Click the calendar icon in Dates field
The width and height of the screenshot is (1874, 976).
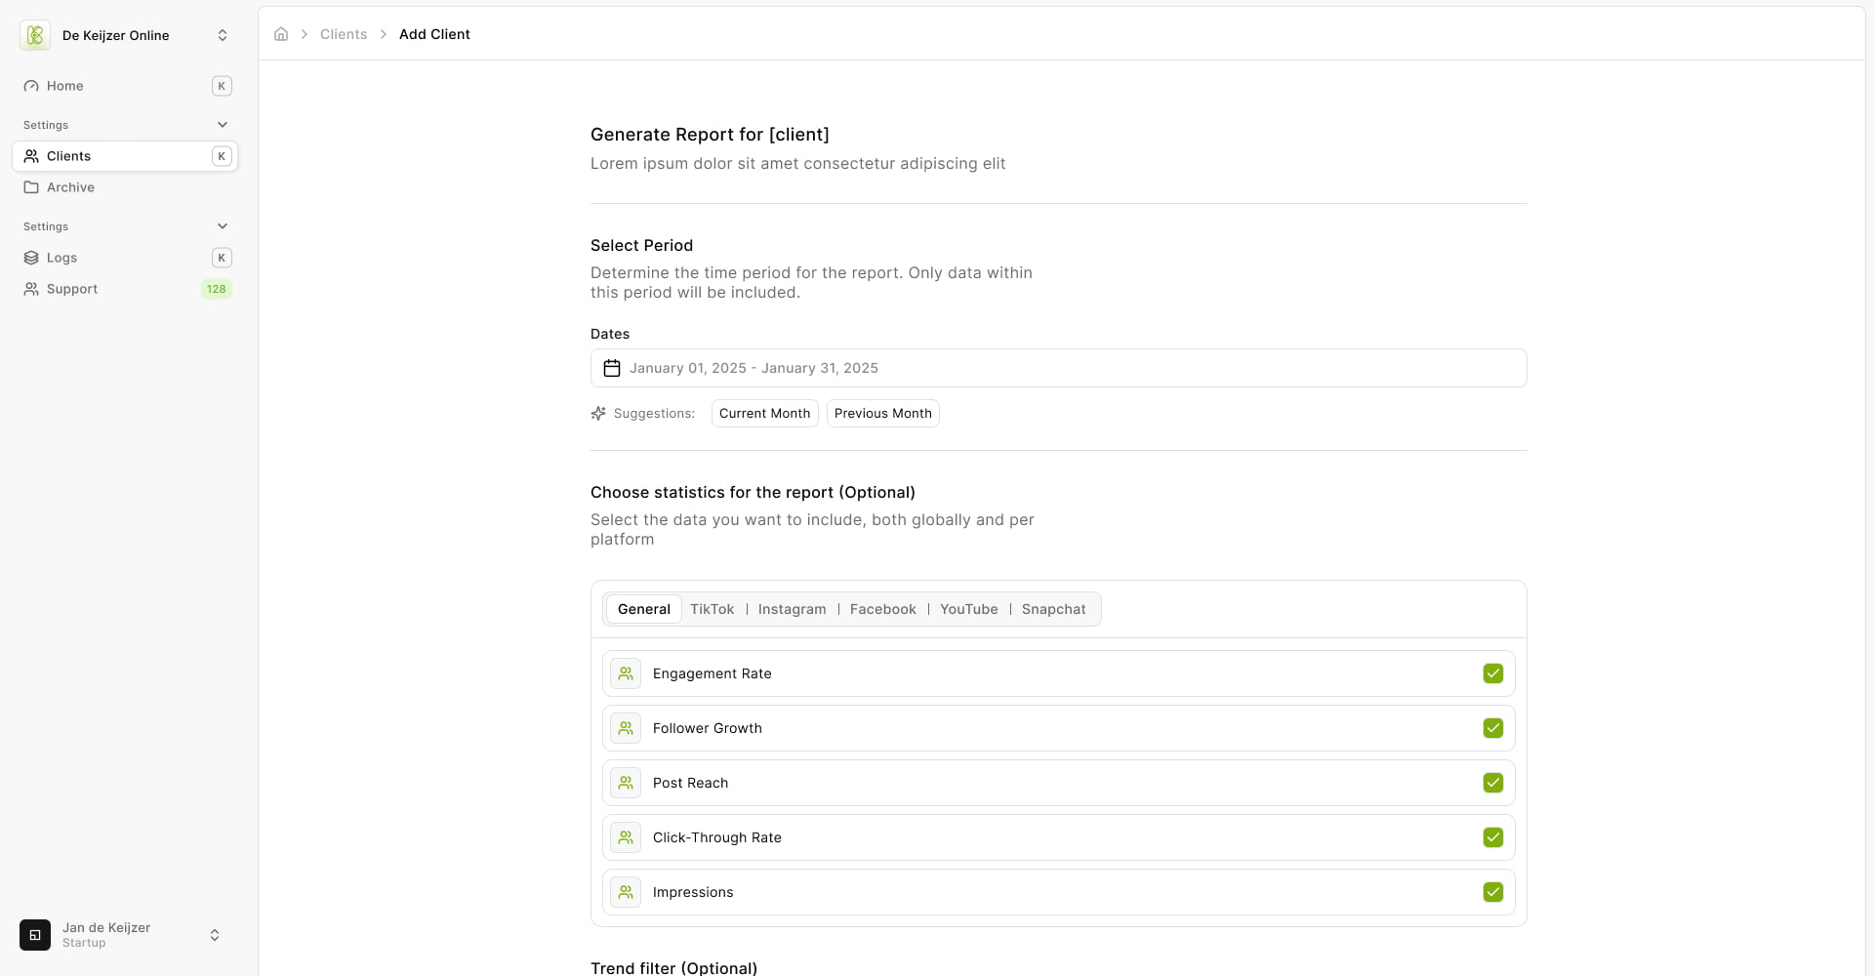(x=612, y=368)
